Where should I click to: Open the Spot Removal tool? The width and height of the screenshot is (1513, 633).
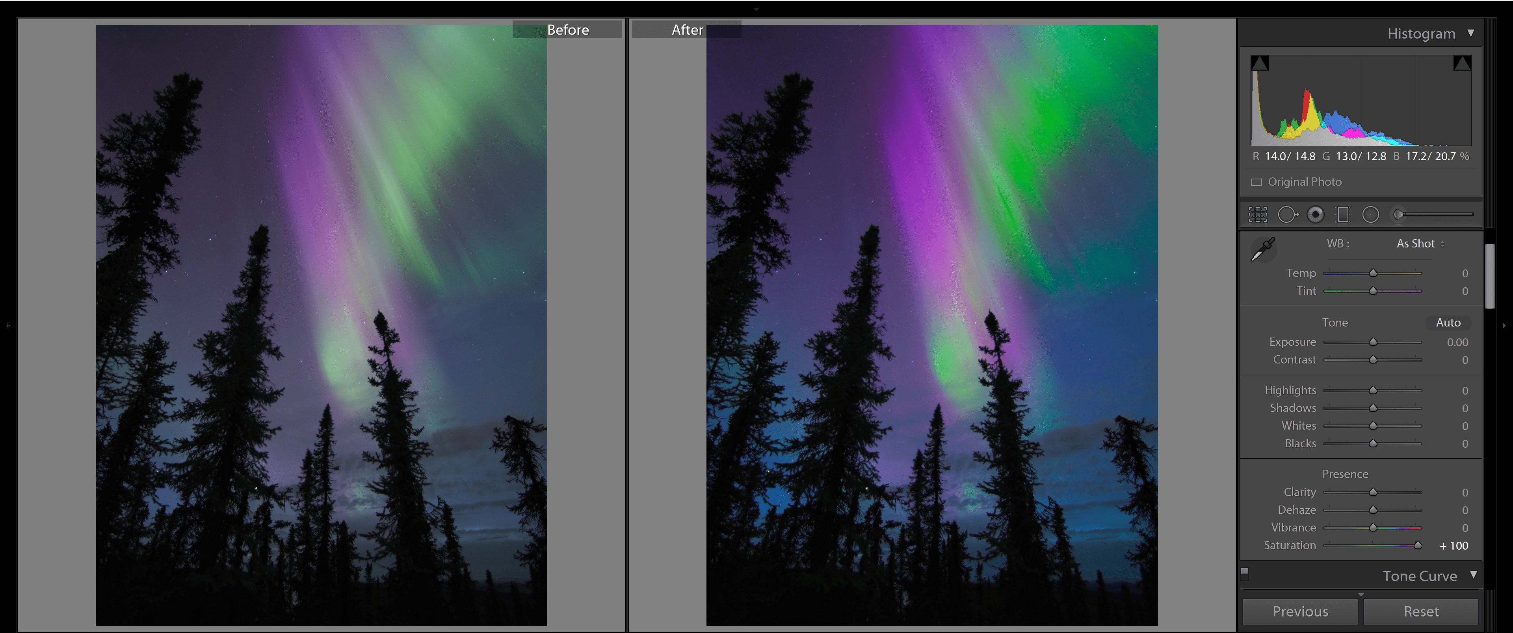[1289, 214]
